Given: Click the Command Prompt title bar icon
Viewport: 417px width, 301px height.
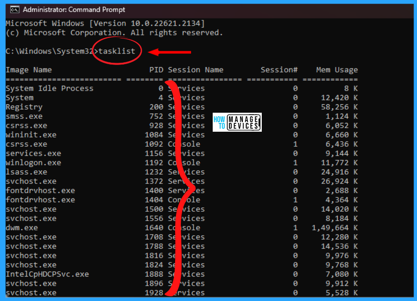Looking at the screenshot, I should [15, 10].
